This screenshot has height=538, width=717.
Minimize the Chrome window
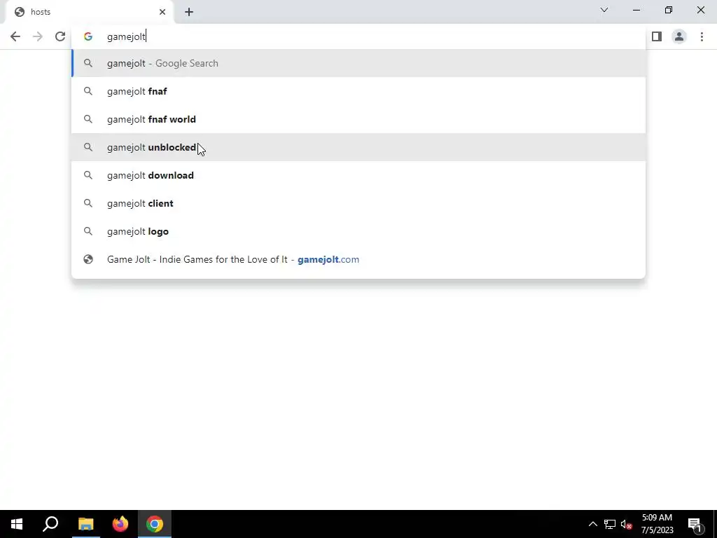click(636, 10)
